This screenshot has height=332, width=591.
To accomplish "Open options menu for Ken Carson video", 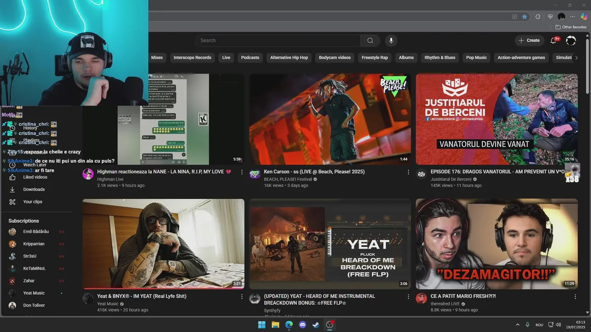I will coord(408,172).
